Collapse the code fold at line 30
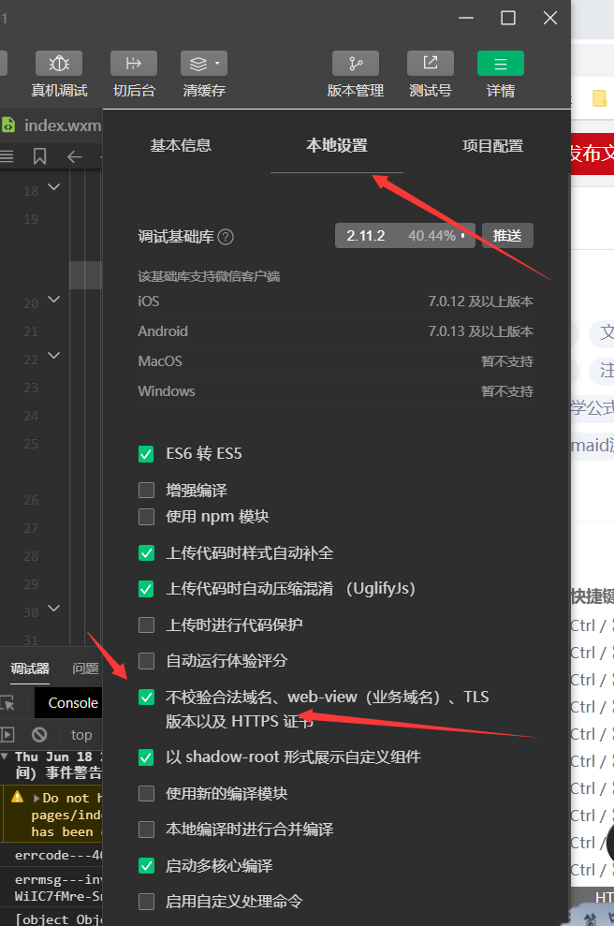 point(53,609)
